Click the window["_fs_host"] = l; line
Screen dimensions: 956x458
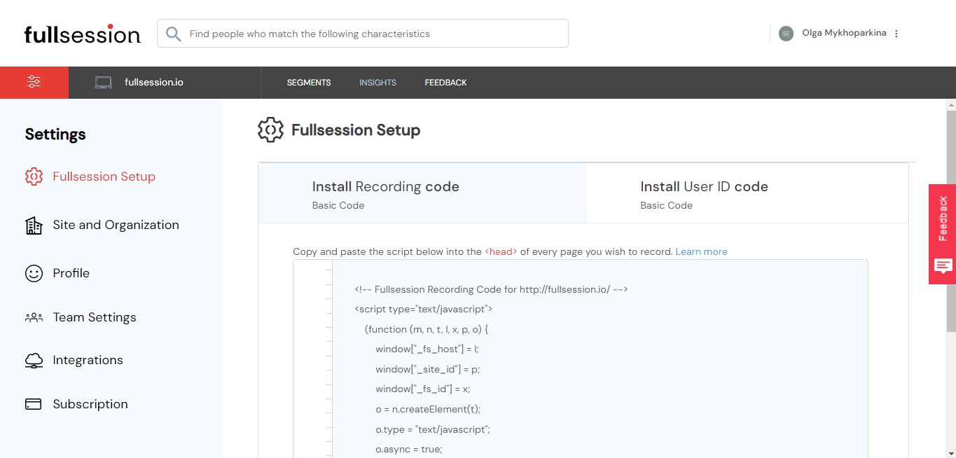427,349
